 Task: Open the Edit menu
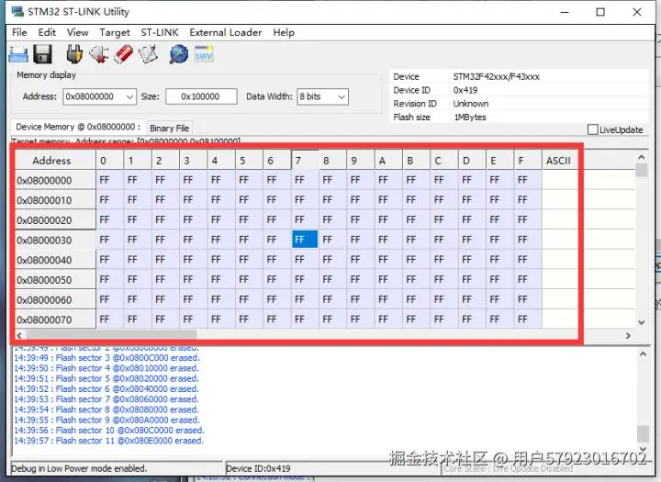(47, 32)
